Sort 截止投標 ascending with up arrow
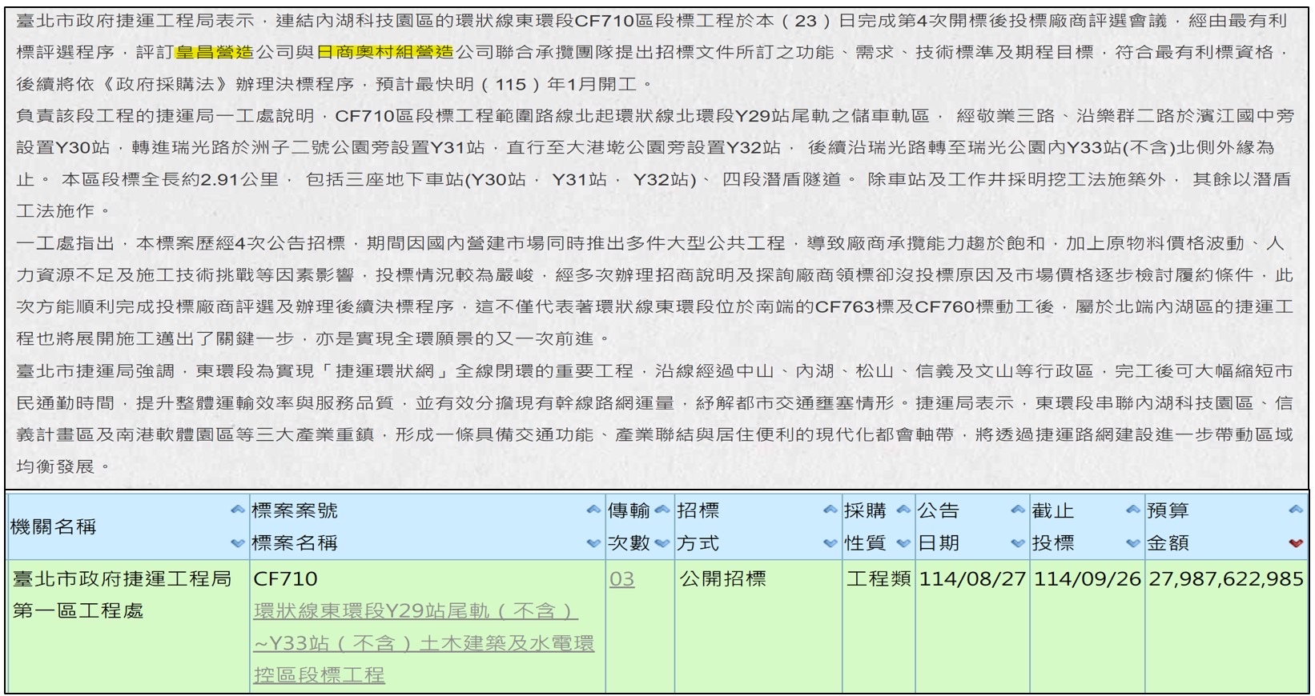1315x696 pixels. pos(1132,510)
